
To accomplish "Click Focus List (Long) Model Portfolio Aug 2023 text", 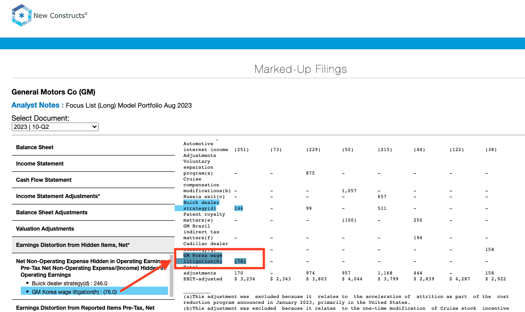I will tap(129, 105).
